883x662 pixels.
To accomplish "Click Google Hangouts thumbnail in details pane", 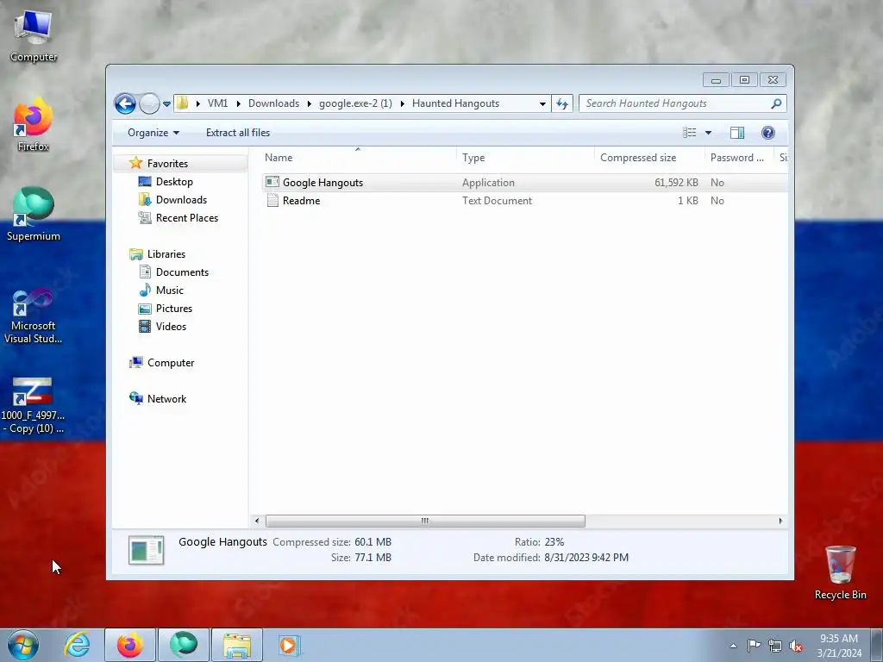I will tap(146, 550).
